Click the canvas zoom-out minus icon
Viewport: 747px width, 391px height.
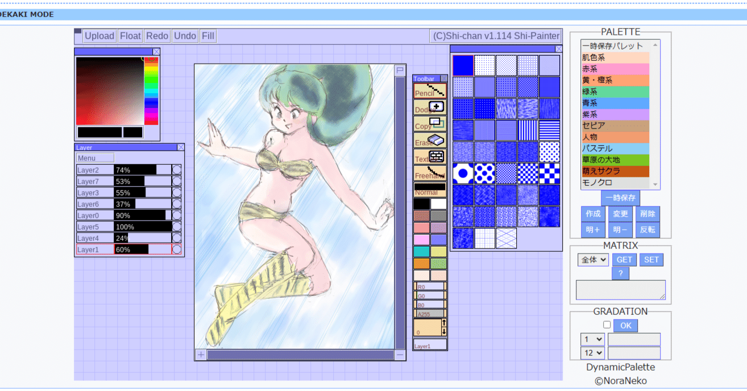[400, 355]
